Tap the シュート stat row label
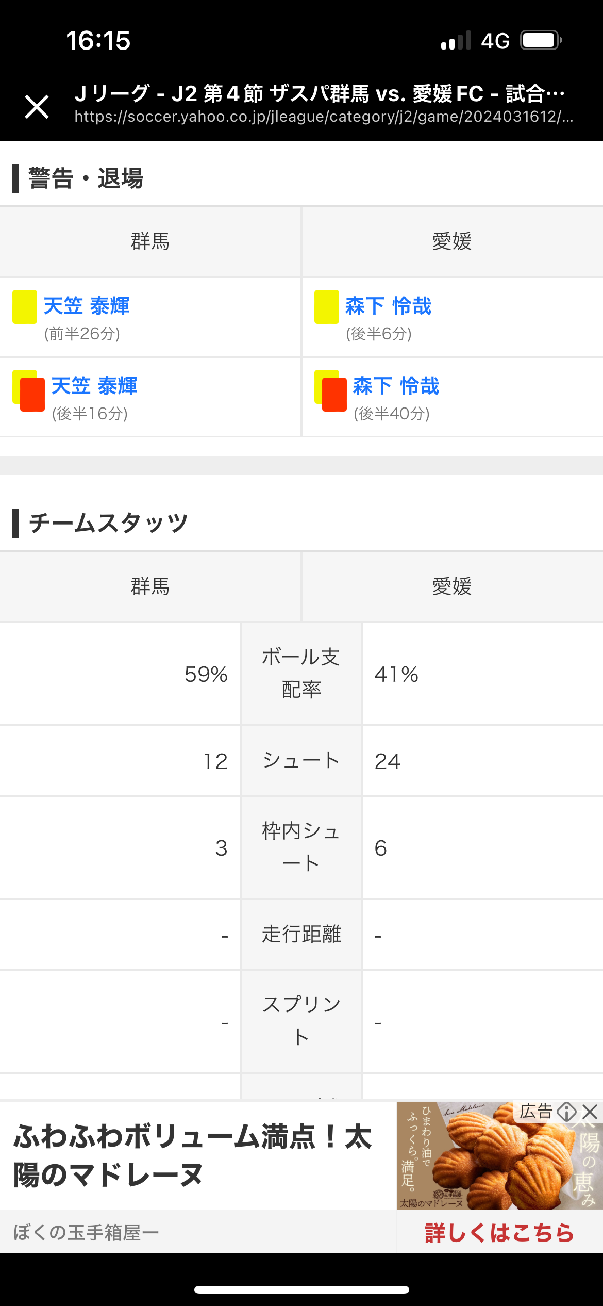Screen dimensions: 603x1306 tap(301, 760)
